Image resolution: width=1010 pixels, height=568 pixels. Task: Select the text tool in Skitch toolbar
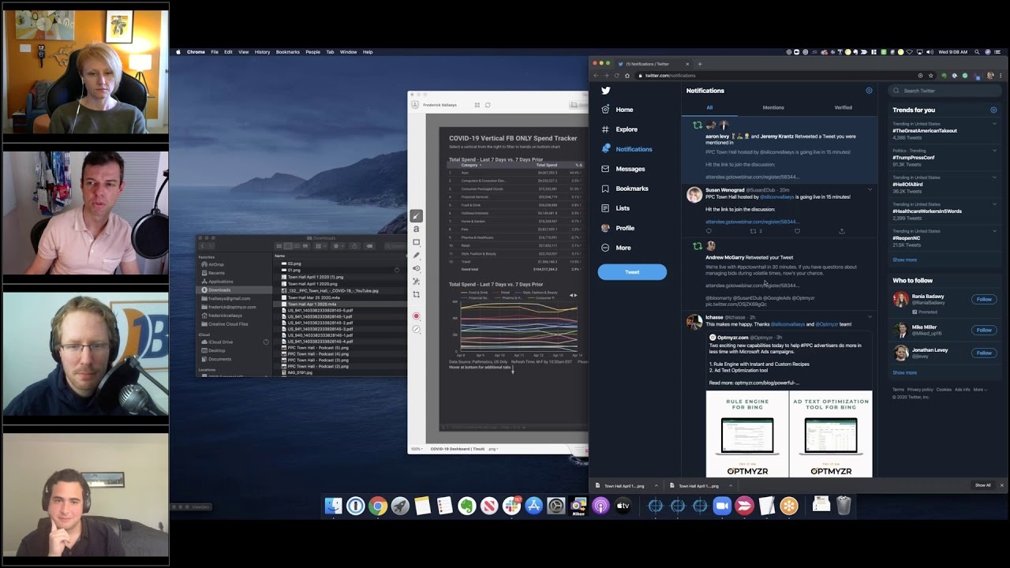[x=417, y=229]
